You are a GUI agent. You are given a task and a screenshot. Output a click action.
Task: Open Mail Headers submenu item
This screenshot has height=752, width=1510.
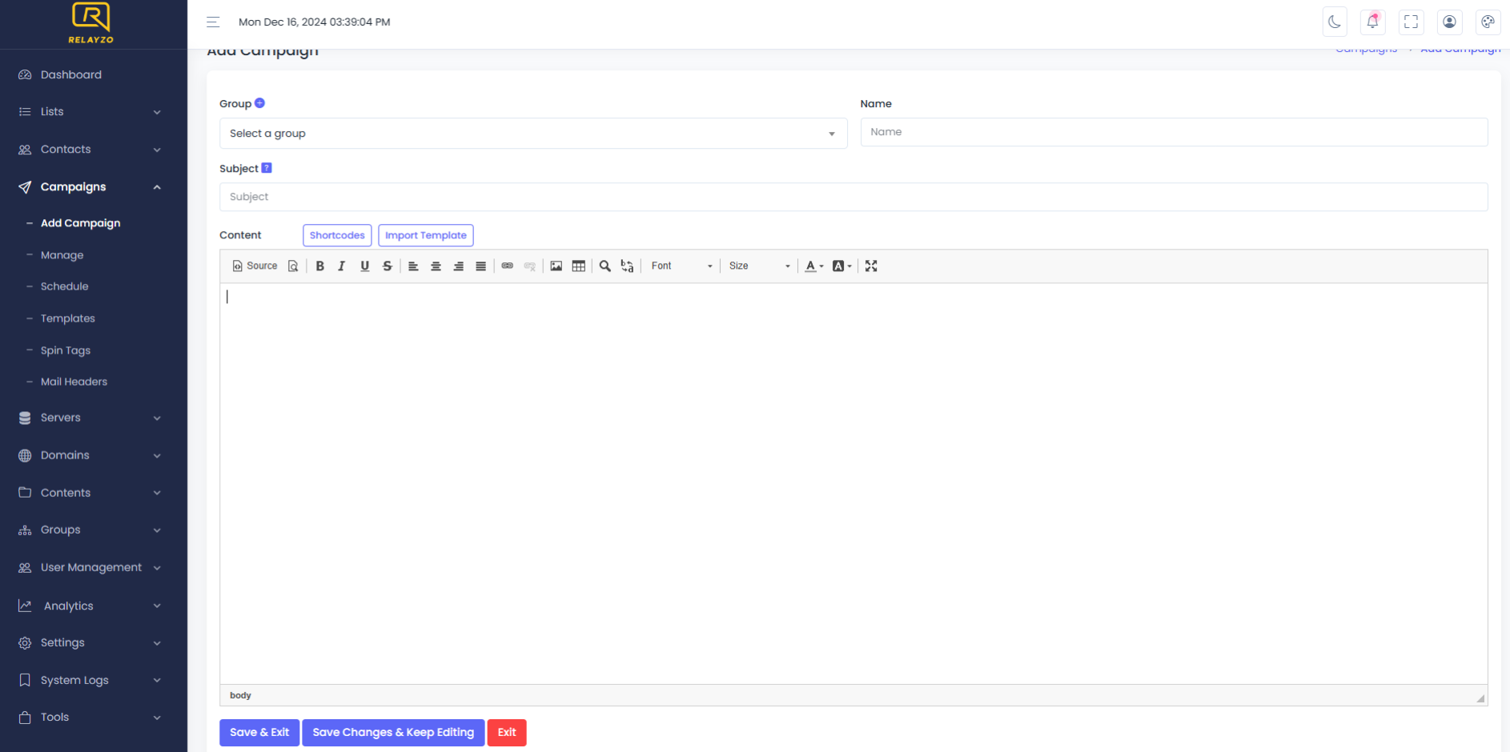pos(74,382)
